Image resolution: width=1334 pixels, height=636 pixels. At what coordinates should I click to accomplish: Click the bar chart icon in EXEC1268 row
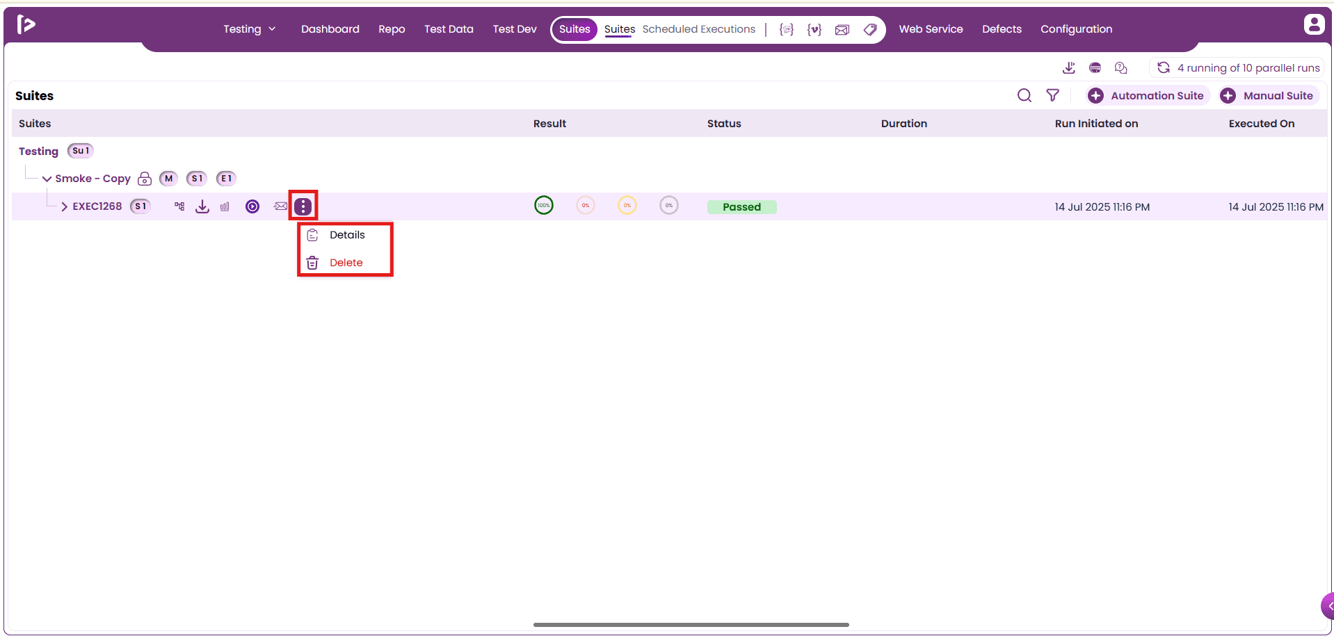(x=225, y=206)
